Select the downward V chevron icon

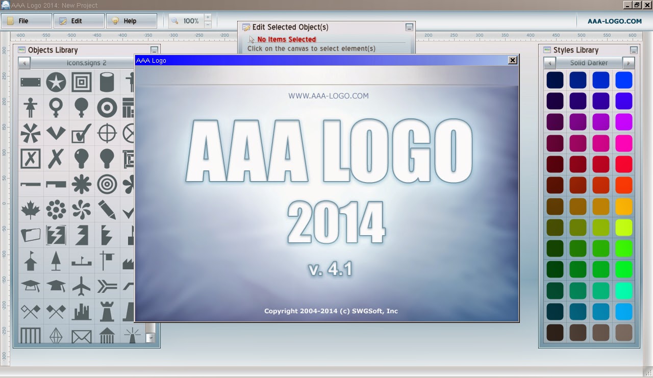coord(56,133)
